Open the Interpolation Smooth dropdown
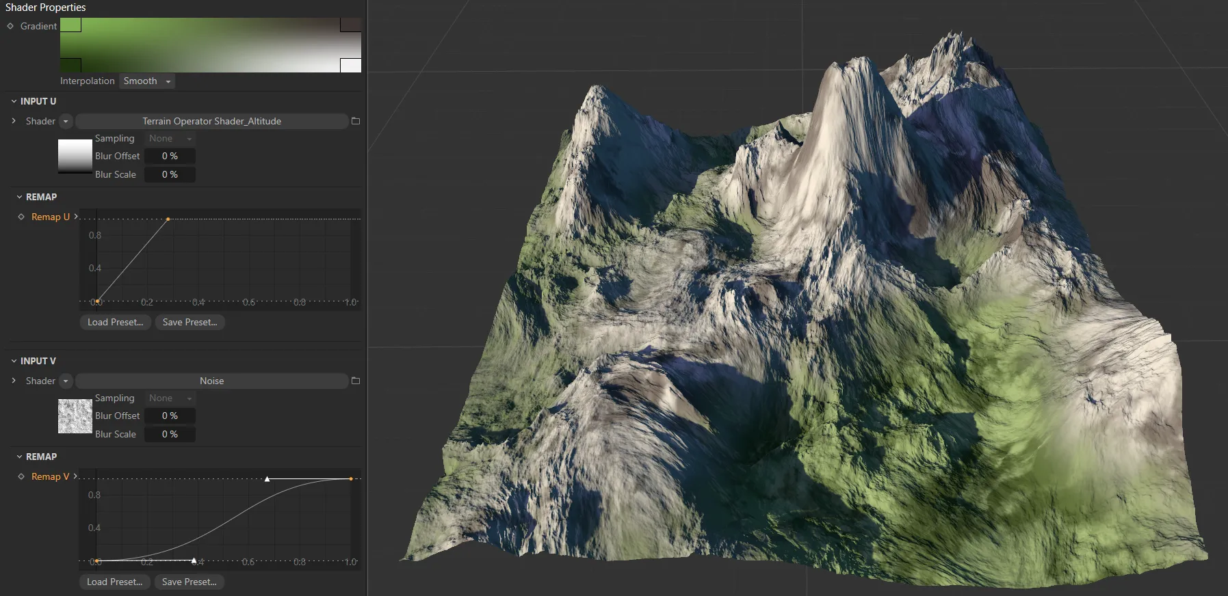1228x596 pixels. coord(147,81)
